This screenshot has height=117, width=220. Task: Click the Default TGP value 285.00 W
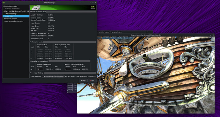(51, 28)
